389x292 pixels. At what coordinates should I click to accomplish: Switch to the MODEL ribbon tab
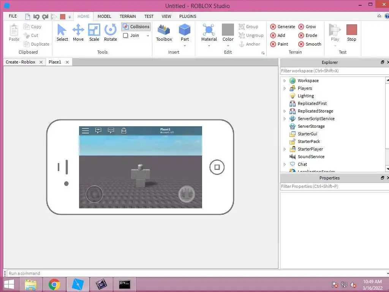[x=104, y=16]
